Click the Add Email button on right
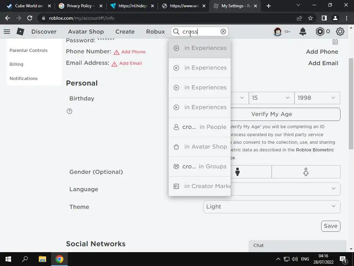This screenshot has width=354, height=266. tap(323, 63)
